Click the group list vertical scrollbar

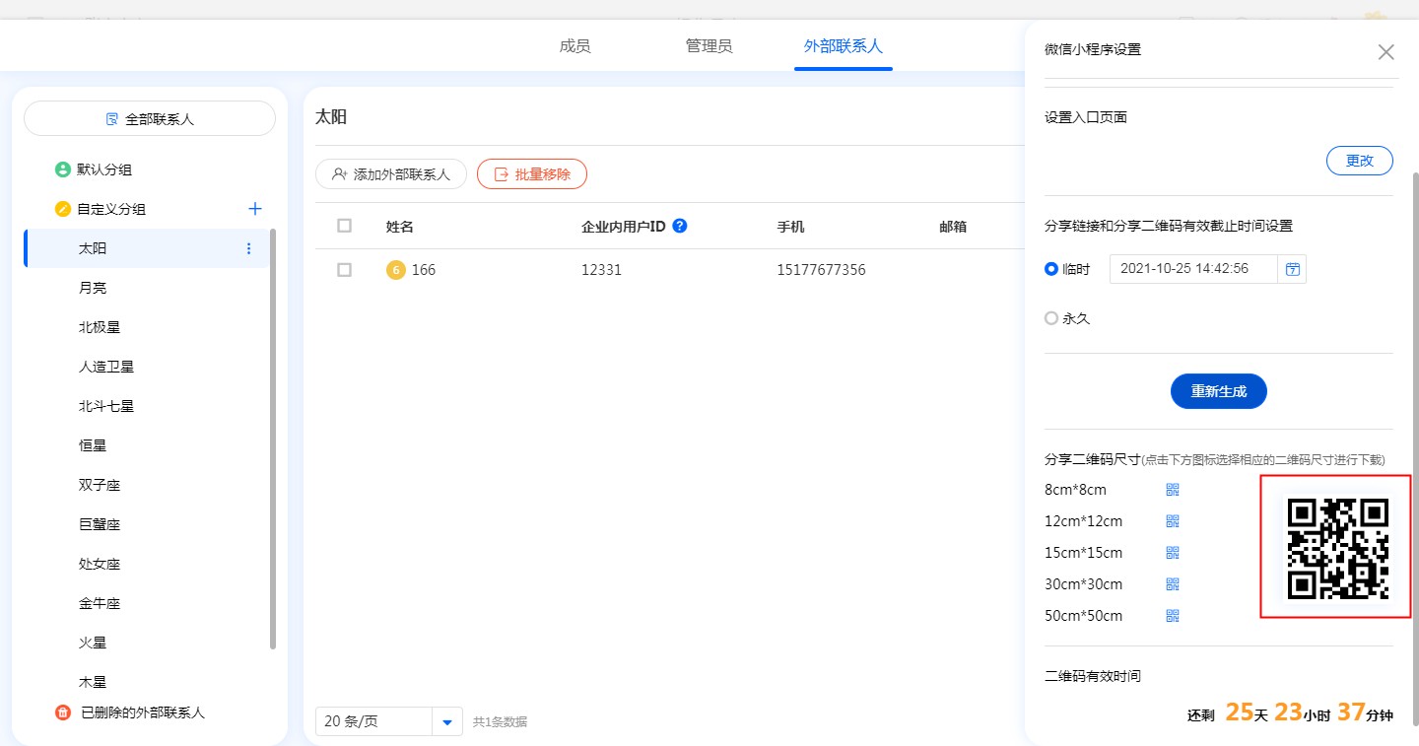273,439
